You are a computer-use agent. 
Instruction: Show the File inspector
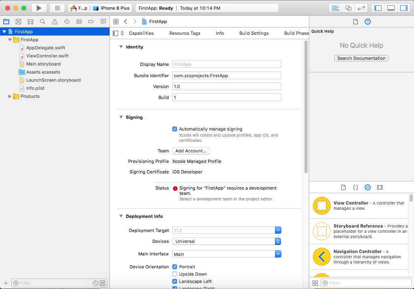[x=355, y=22]
